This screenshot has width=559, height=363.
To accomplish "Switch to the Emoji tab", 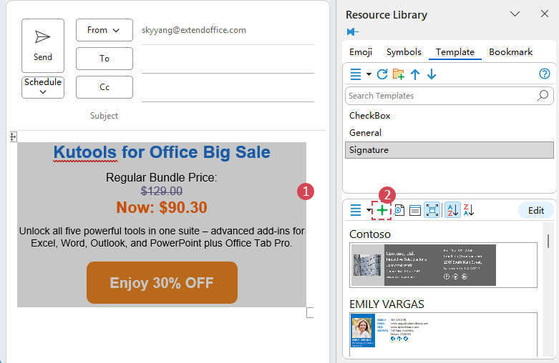I will tap(361, 52).
